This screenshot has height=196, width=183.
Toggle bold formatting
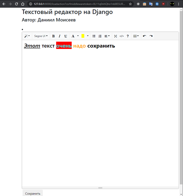(53, 36)
